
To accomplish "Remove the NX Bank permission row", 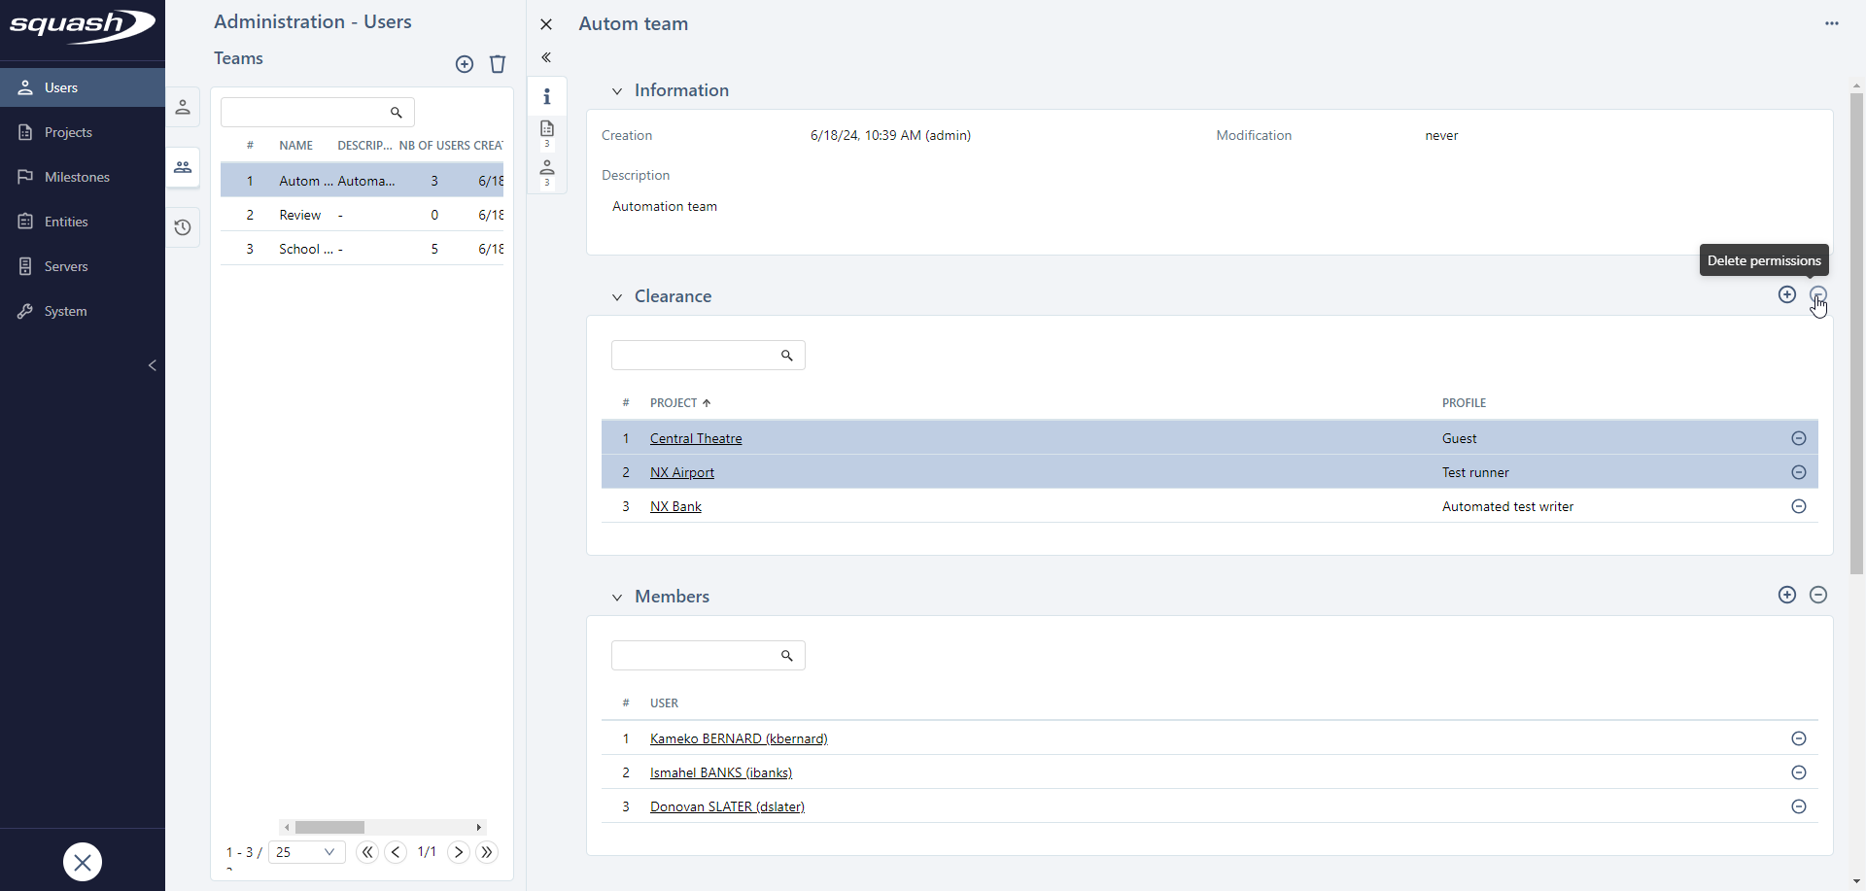I will pyautogui.click(x=1798, y=506).
